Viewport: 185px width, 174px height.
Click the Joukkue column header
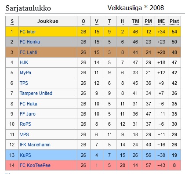(48, 21)
